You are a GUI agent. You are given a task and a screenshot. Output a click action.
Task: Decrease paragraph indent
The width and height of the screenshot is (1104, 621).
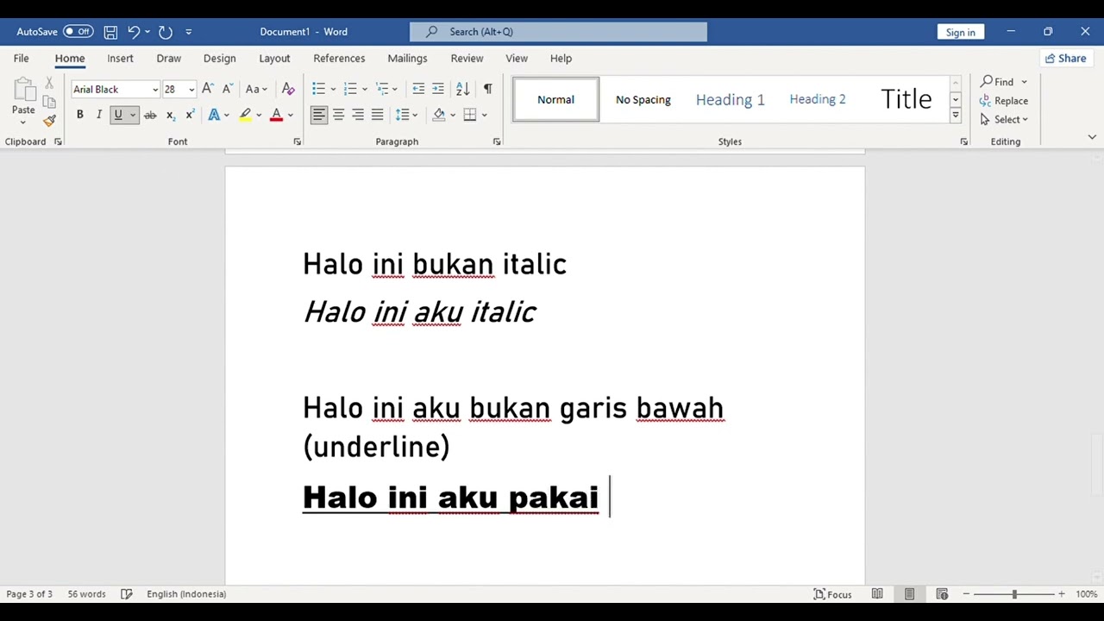(418, 89)
